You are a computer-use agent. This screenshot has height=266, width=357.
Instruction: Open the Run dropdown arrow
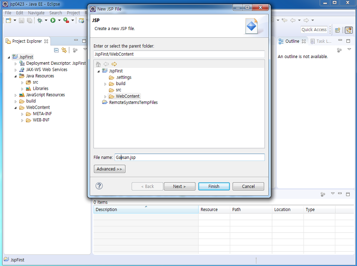pyautogui.click(x=59, y=20)
